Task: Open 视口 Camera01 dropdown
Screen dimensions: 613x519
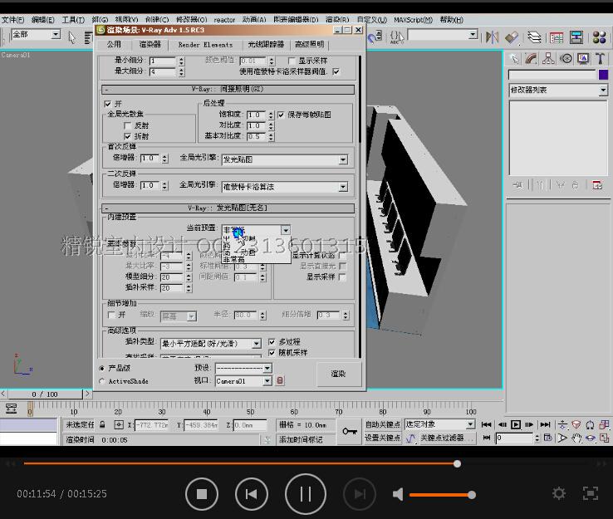Action: click(x=243, y=381)
